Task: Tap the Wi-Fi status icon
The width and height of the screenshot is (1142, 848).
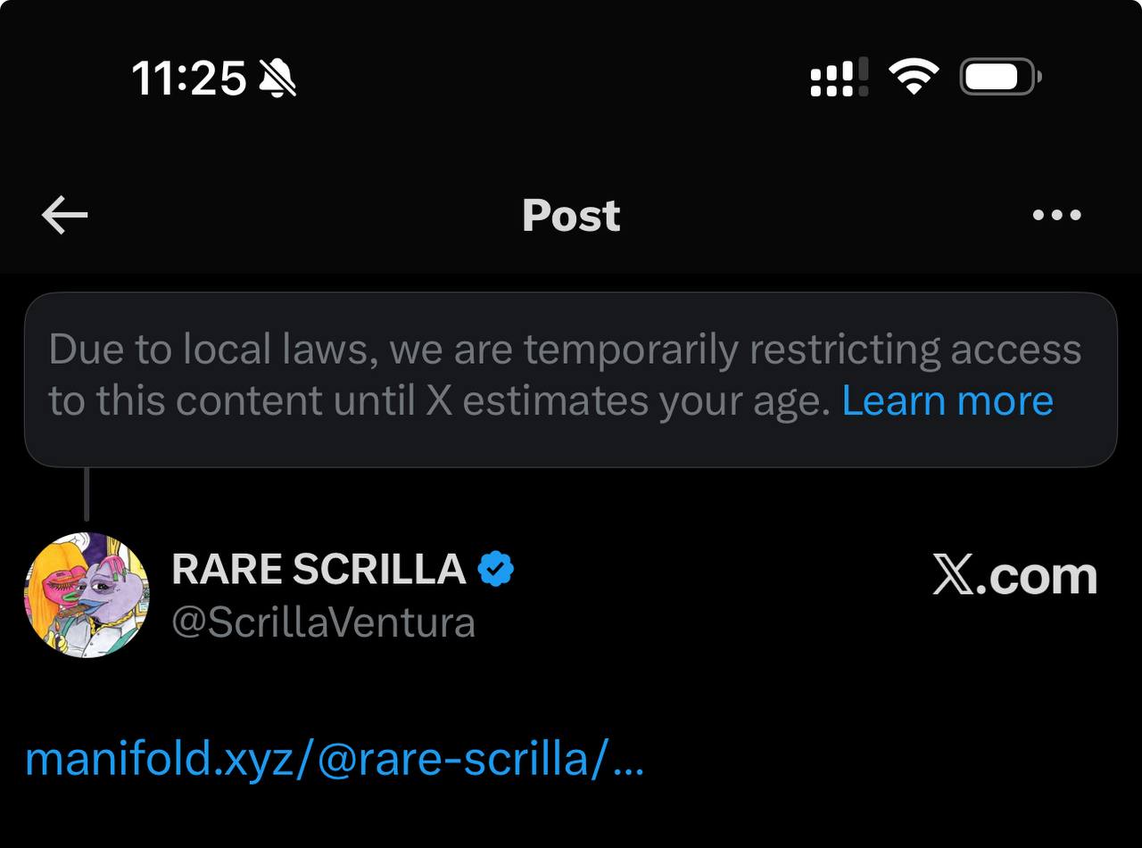Action: [913, 78]
